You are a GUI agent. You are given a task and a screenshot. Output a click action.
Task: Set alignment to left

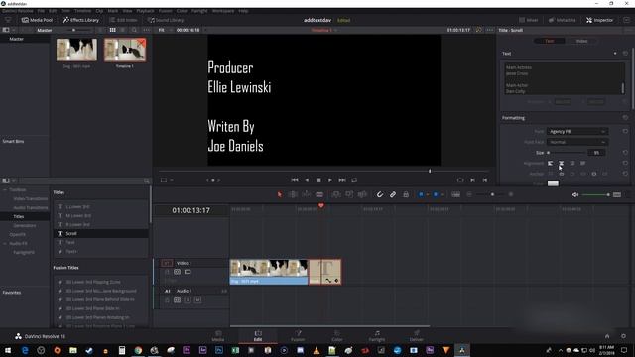[x=550, y=163]
